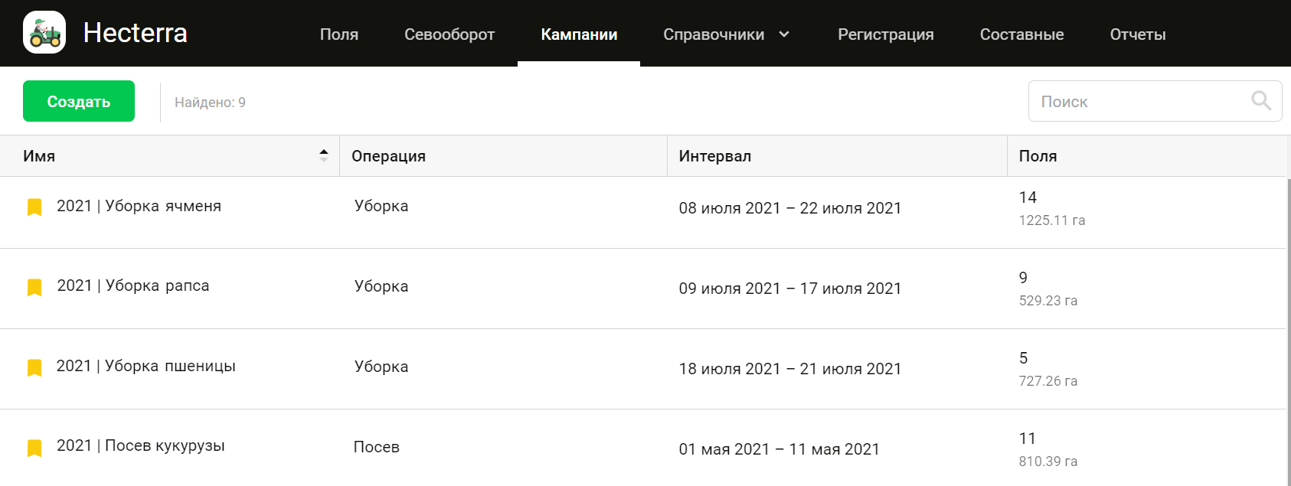Screen dimensions: 1291x486
Task: Open the campaign 2021 | Уборка ячменя
Action: tap(139, 206)
